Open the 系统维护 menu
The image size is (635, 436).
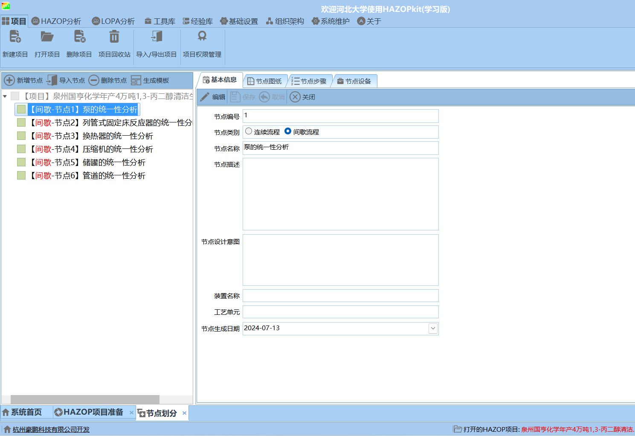point(331,21)
